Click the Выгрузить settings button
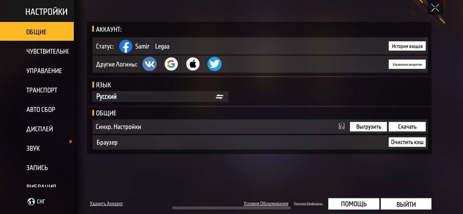Image resolution: width=463 pixels, height=214 pixels. pos(368,127)
